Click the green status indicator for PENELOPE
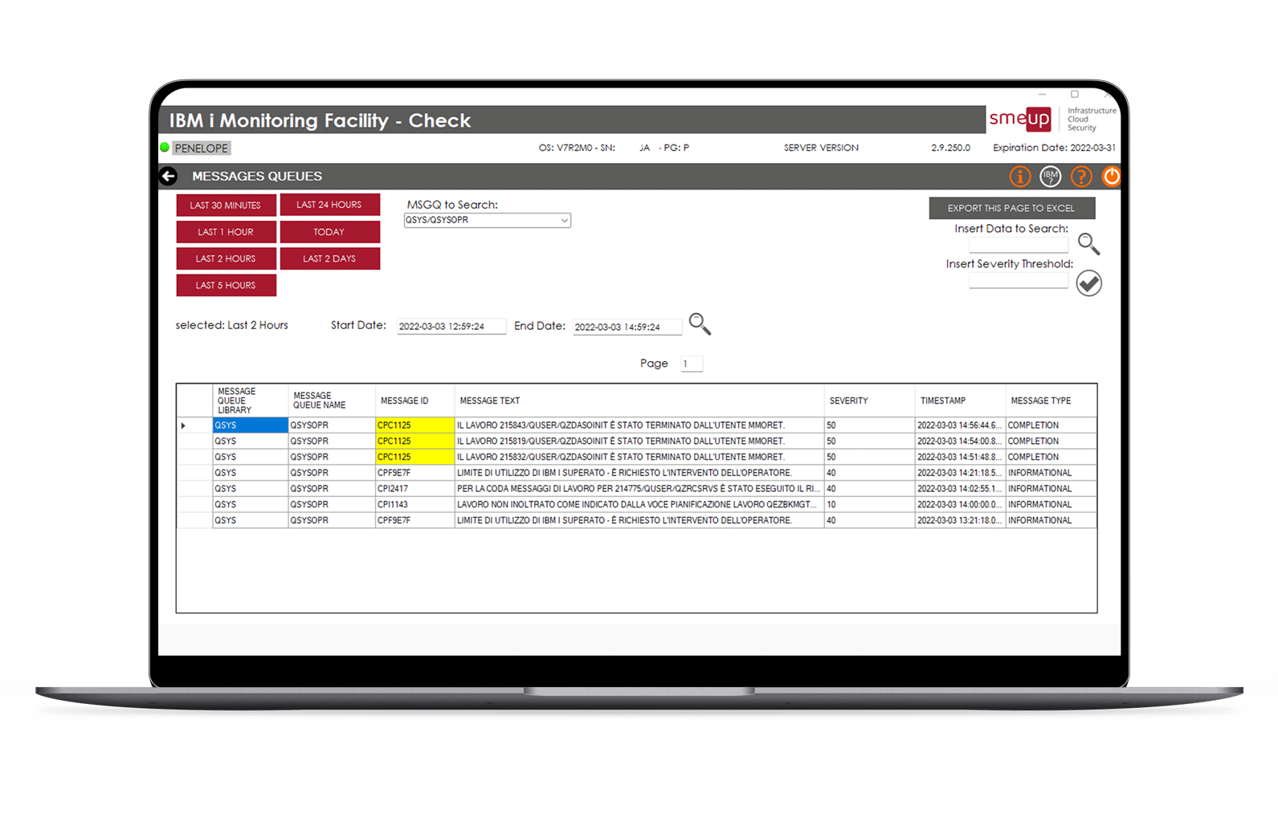 click(x=165, y=148)
